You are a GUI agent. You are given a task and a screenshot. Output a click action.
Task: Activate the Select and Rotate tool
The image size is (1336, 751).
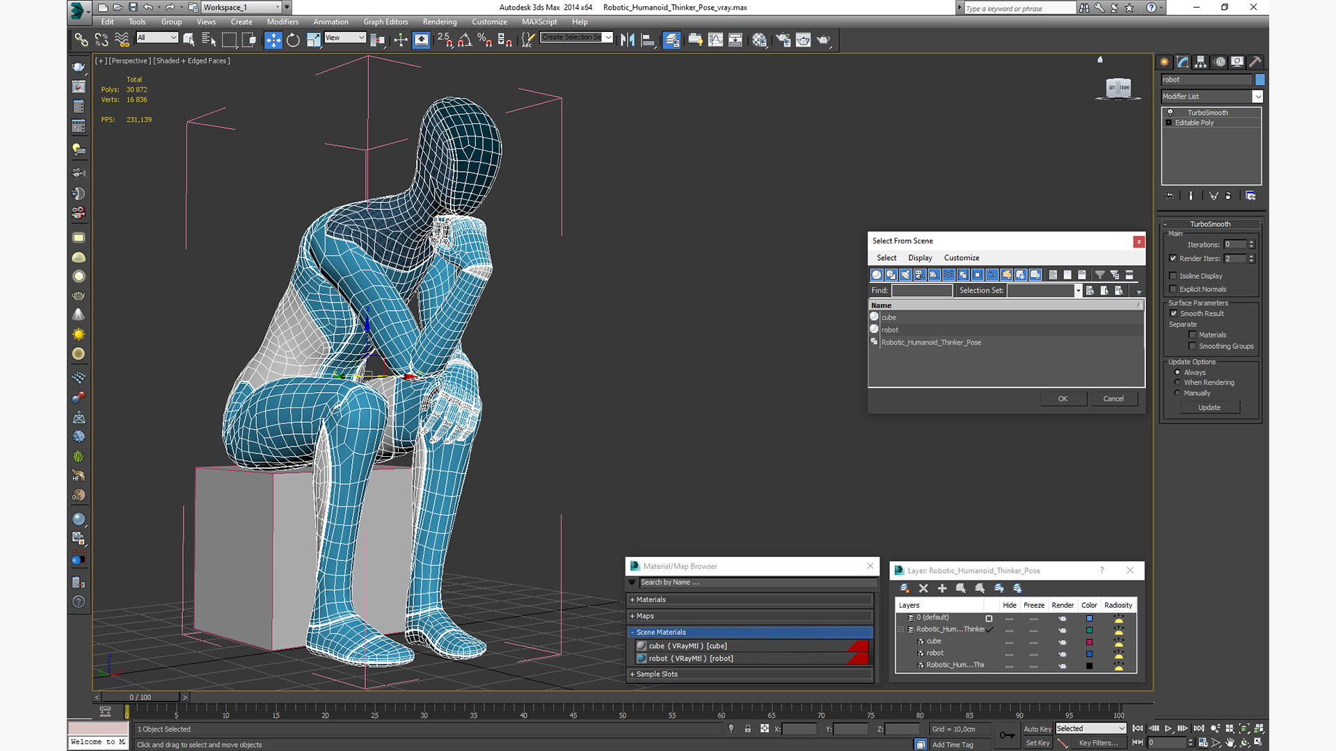click(293, 40)
